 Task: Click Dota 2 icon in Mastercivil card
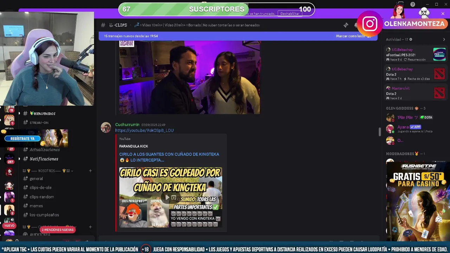pos(439,93)
